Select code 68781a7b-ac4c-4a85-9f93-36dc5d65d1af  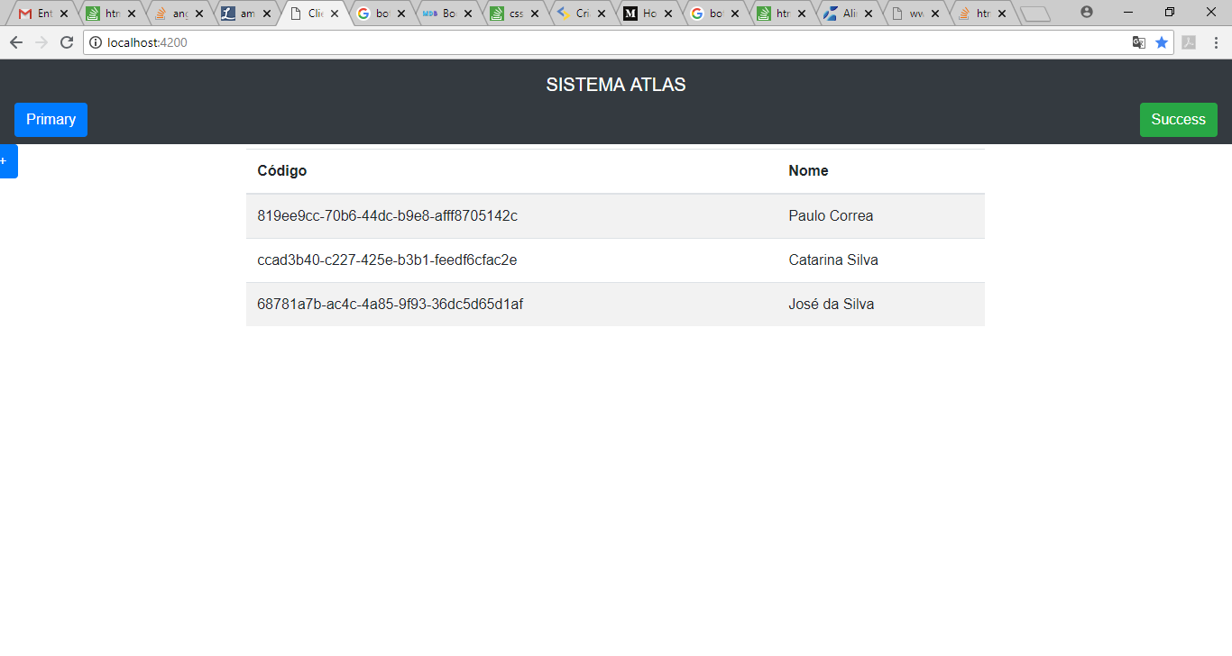click(x=391, y=305)
